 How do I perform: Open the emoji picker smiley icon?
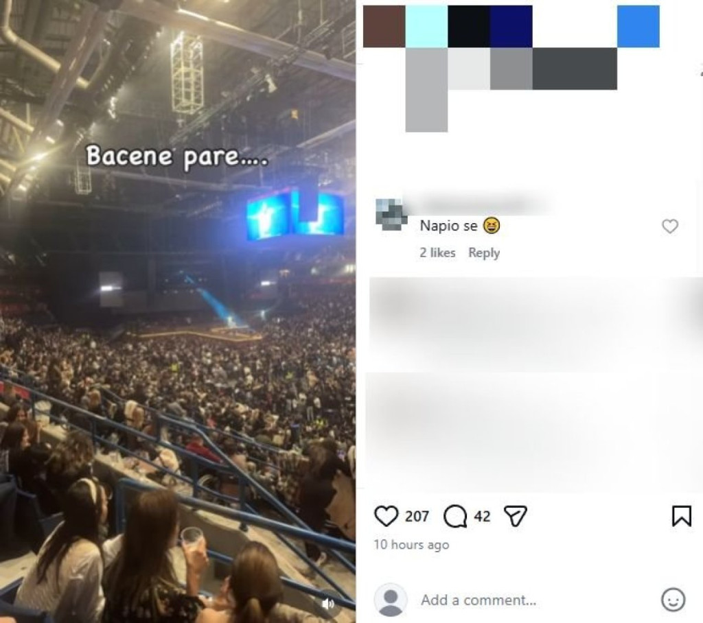point(673,600)
